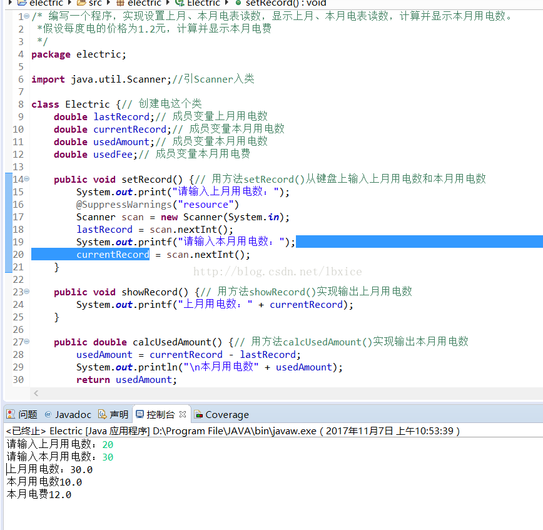The image size is (543, 530).
Task: Click console output 上月用电数：30.0
Action: point(49,469)
